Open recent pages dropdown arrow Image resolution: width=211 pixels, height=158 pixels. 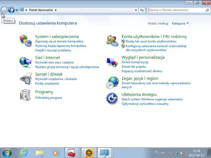(x=17, y=10)
